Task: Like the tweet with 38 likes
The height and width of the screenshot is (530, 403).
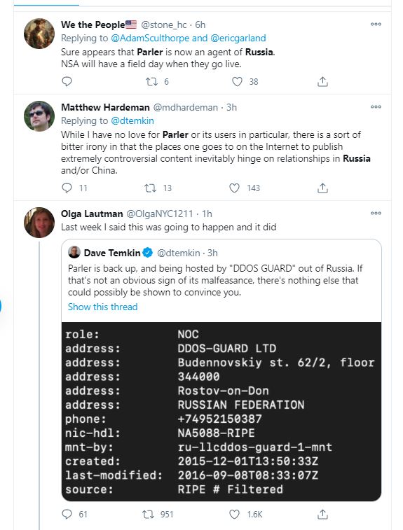Action: [237, 81]
